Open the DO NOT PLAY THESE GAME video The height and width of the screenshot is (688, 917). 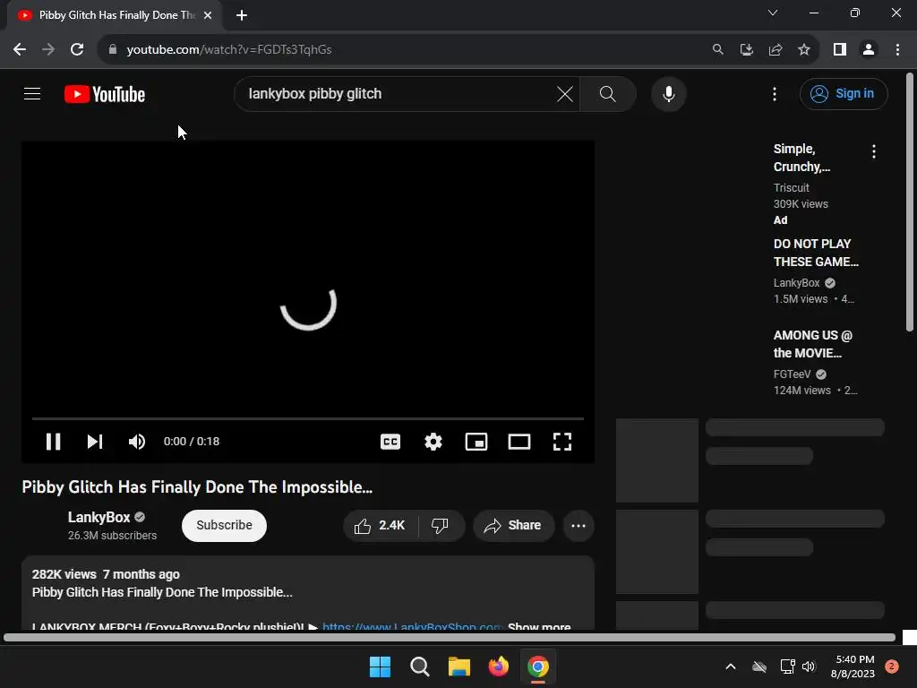click(816, 253)
